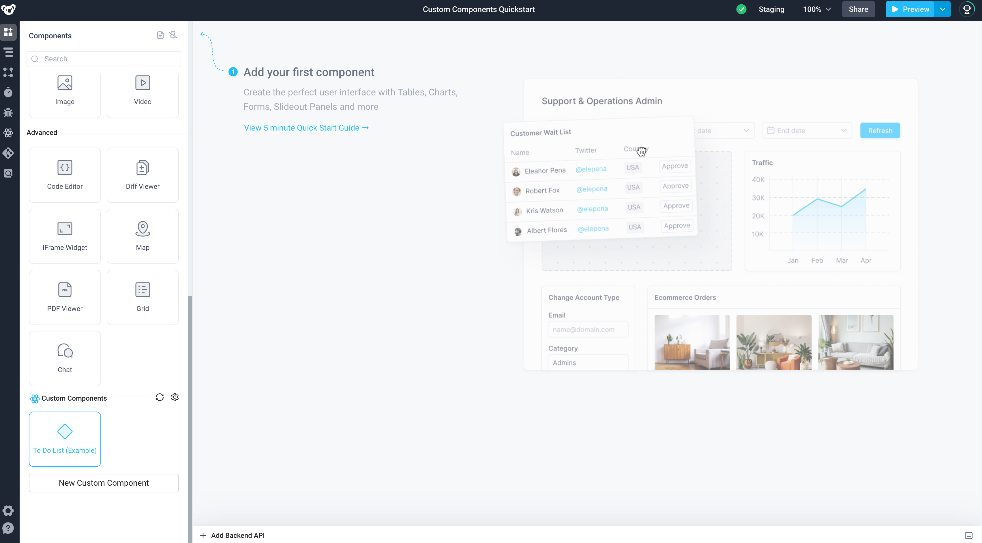The width and height of the screenshot is (982, 543).
Task: Expand Add Backend API panel
Action: (232, 536)
